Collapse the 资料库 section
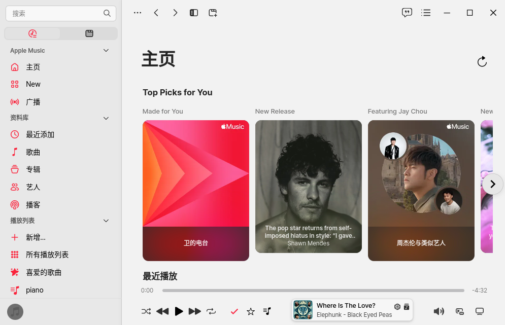 tap(106, 118)
